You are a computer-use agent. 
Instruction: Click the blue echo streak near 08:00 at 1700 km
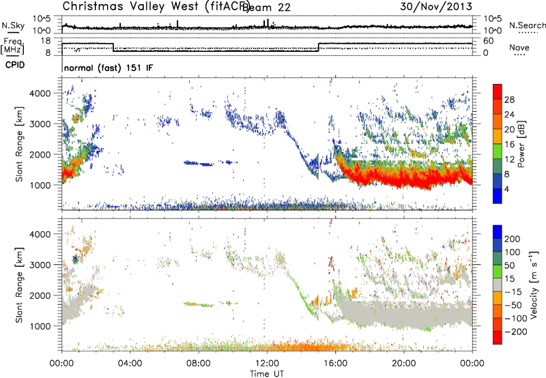point(199,163)
